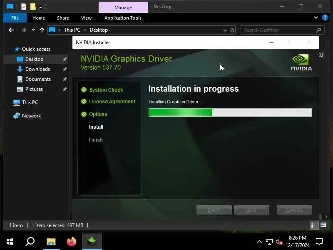Select Network in the navigation pane
The height and width of the screenshot is (250, 333).
tap(31, 116)
